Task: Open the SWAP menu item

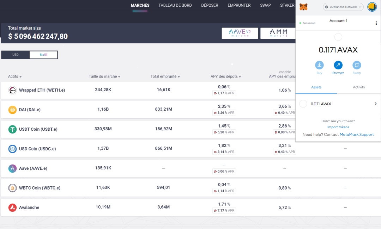Action: point(265,5)
